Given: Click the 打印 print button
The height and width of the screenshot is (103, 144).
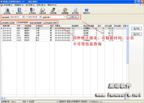Looking at the screenshot, I should click(x=137, y=34).
